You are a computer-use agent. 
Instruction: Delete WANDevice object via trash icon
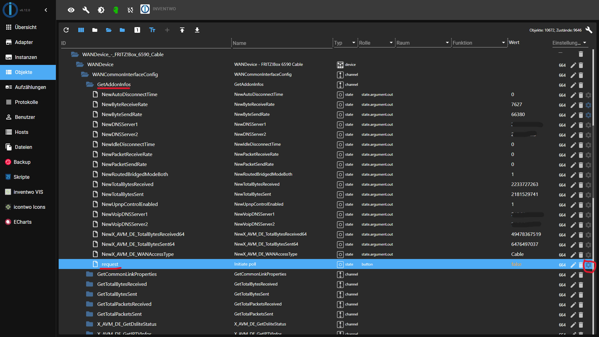[x=581, y=65]
